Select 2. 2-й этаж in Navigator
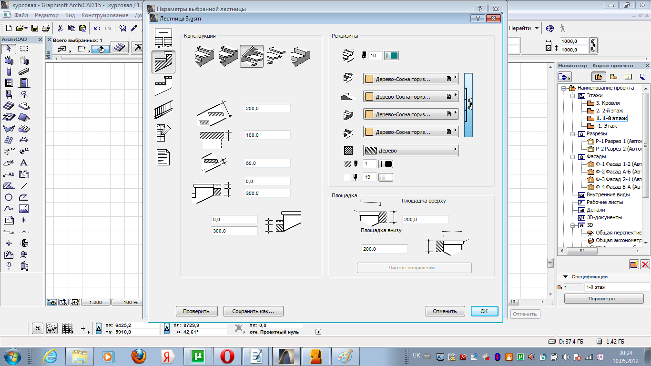 click(x=609, y=111)
